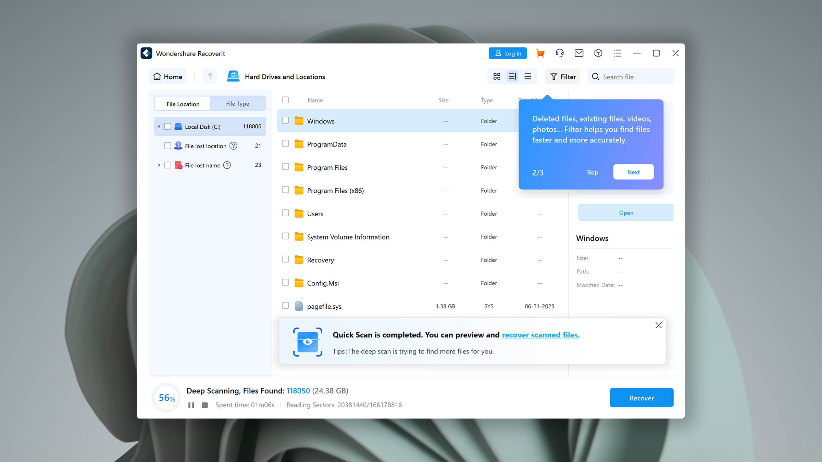This screenshot has width=822, height=462.
Task: Click the File lost location icon
Action: click(x=178, y=146)
